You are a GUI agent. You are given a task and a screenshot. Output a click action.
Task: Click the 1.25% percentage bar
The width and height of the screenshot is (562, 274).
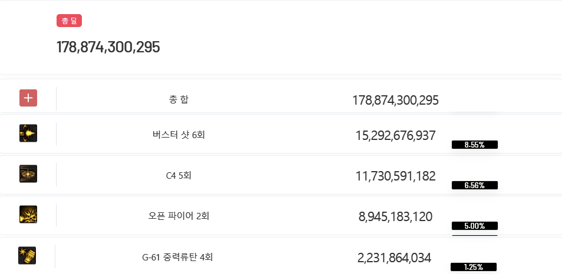(474, 267)
